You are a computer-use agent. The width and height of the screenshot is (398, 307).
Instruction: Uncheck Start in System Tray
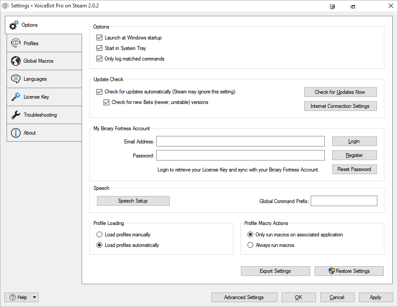pyautogui.click(x=99, y=48)
